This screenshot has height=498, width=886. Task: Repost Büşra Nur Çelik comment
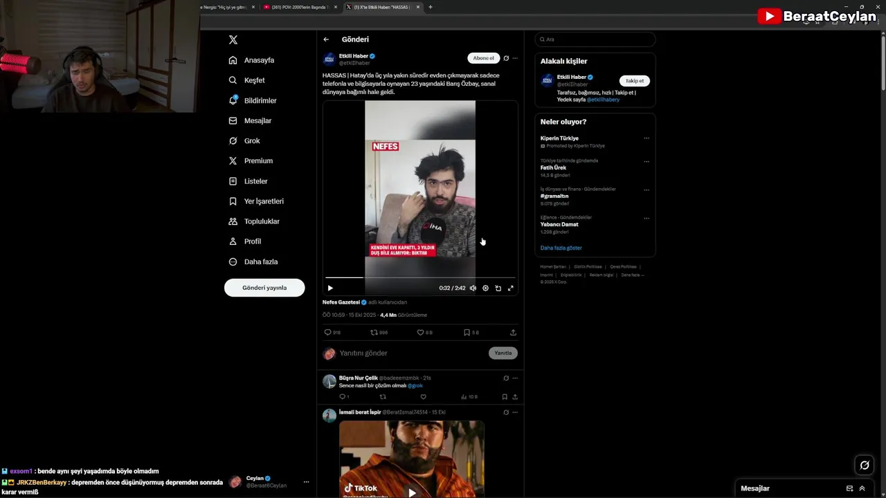(383, 397)
